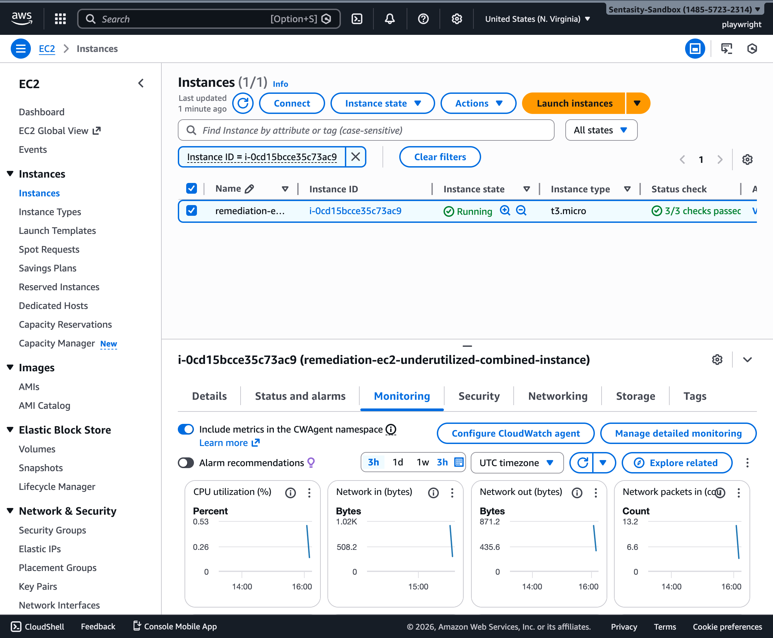Open table preferences gear above the pagination
This screenshot has height=638, width=773.
pyautogui.click(x=747, y=159)
